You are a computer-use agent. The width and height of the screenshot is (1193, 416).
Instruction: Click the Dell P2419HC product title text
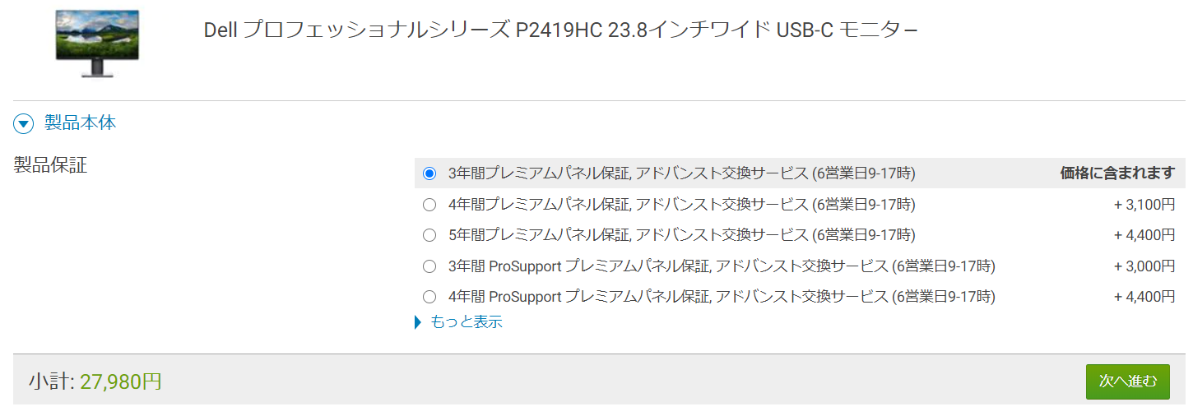click(560, 30)
